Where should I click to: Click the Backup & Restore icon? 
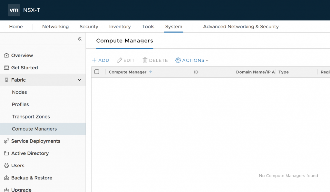(x=6, y=178)
